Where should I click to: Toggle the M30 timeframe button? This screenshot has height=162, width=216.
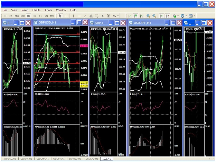(x=22, y=16)
